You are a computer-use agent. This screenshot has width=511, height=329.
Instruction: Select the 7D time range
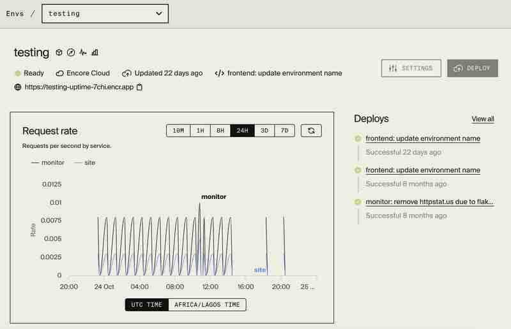[x=284, y=131]
